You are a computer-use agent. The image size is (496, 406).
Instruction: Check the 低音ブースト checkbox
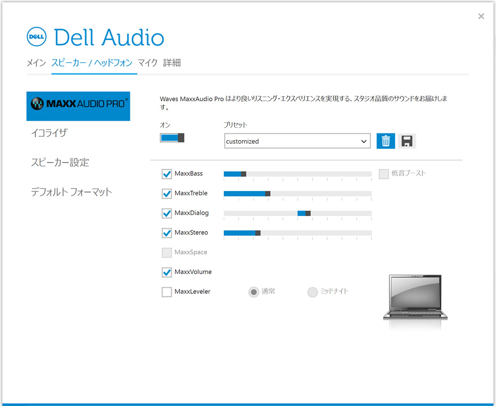pos(384,174)
